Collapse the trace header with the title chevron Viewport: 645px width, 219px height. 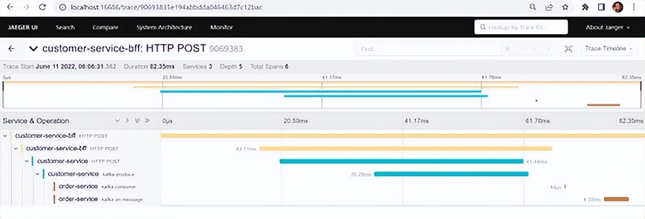pos(34,49)
